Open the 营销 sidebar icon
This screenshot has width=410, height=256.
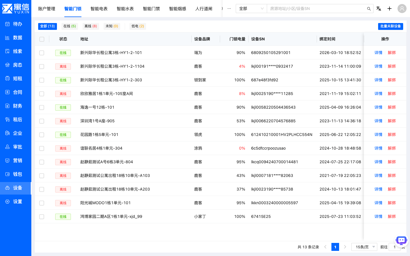(x=7, y=160)
